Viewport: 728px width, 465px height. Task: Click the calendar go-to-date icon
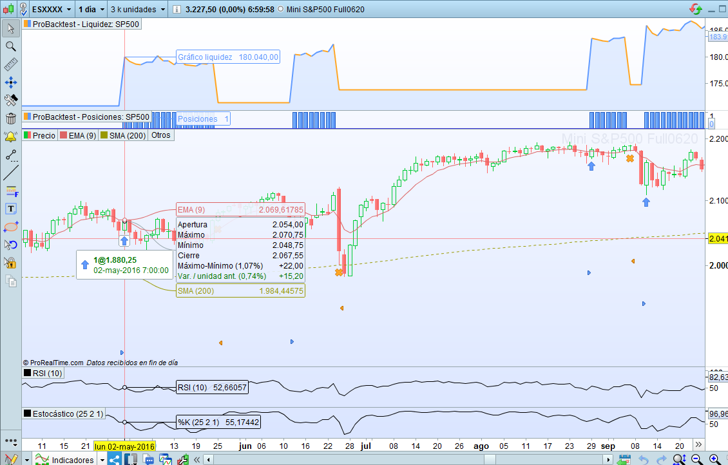tap(625, 459)
